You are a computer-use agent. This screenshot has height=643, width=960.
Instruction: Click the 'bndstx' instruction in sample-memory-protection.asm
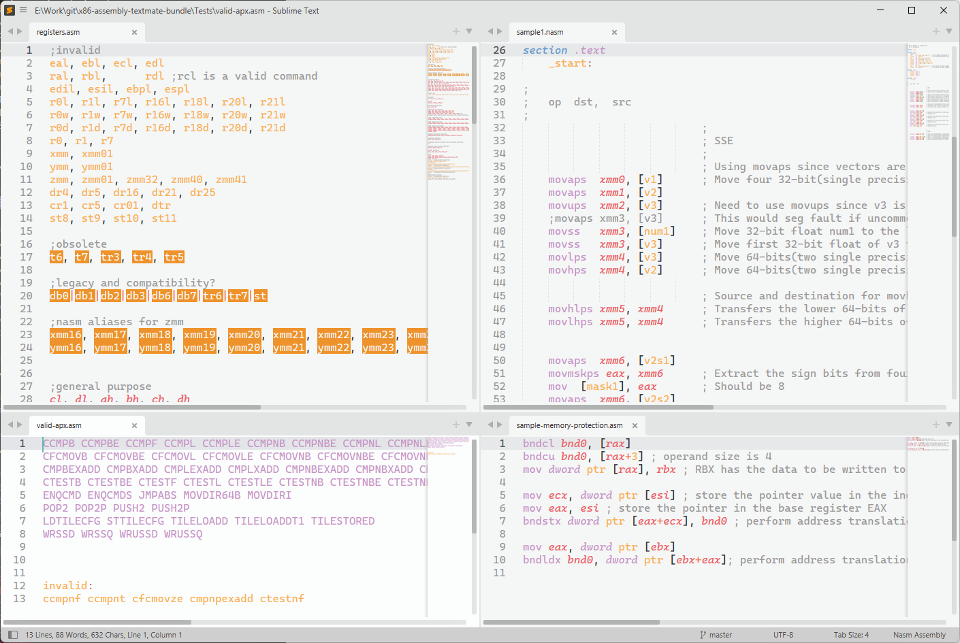[x=542, y=521]
